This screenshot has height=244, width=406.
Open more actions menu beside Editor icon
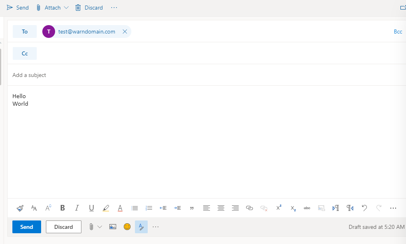[156, 226]
